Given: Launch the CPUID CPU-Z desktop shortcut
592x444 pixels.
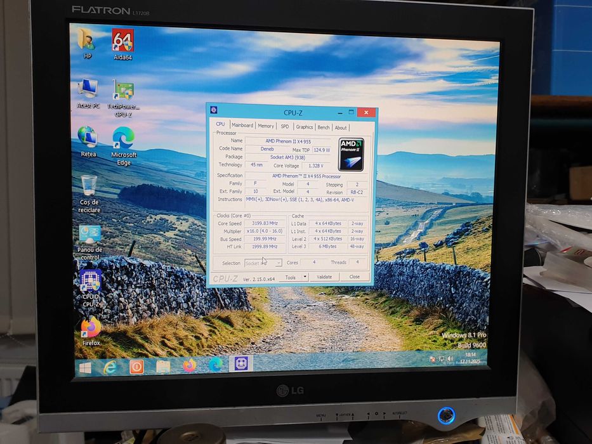Looking at the screenshot, I should click(91, 288).
